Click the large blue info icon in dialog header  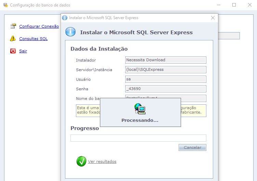pyautogui.click(x=70, y=32)
